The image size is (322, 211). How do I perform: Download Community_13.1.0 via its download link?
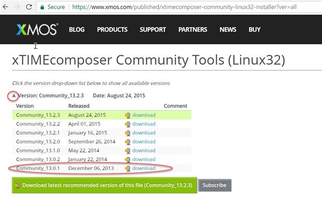coord(144,150)
